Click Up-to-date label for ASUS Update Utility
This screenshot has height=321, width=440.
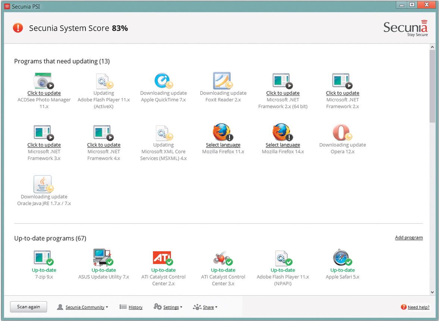click(x=104, y=270)
